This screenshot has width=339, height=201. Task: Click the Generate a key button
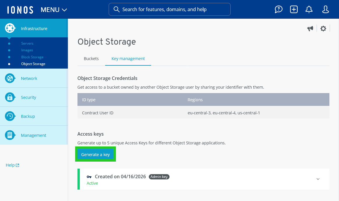[96, 154]
